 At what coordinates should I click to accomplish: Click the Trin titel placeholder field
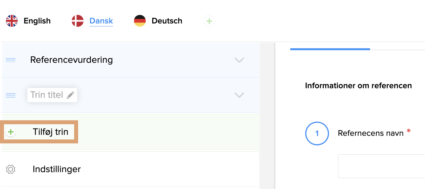point(47,95)
